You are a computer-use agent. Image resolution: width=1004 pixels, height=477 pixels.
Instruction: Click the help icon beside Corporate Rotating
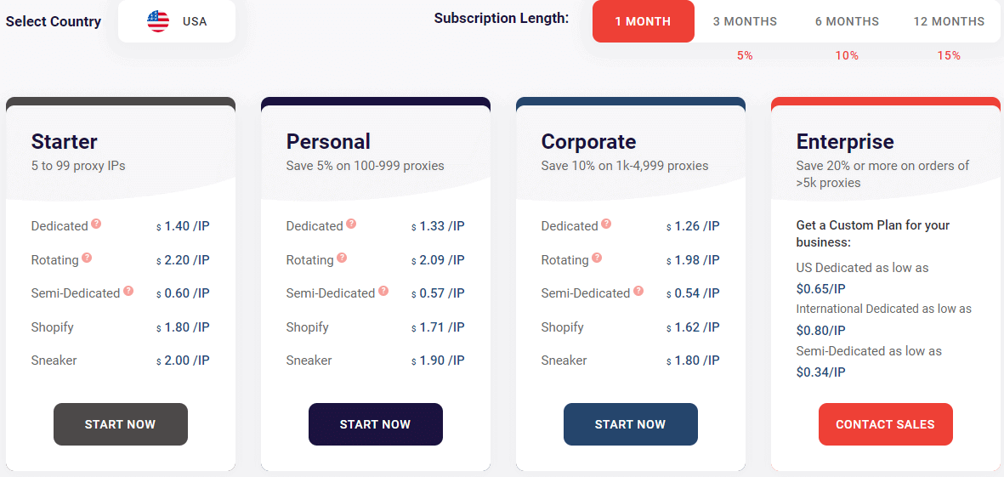[597, 258]
